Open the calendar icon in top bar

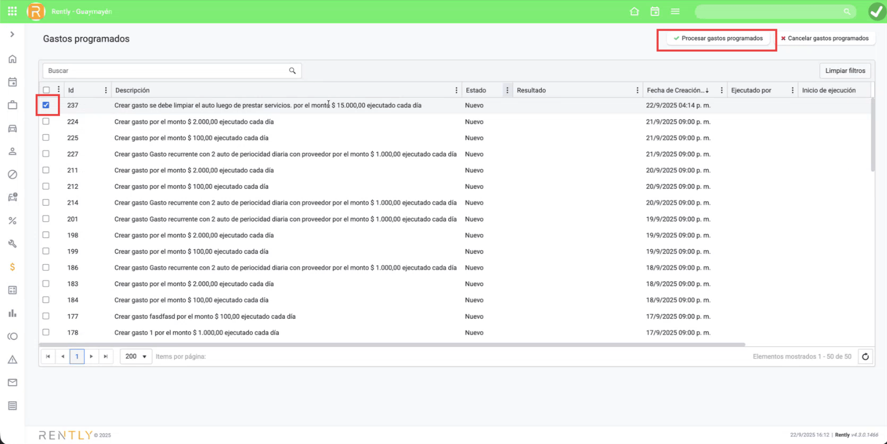point(655,12)
